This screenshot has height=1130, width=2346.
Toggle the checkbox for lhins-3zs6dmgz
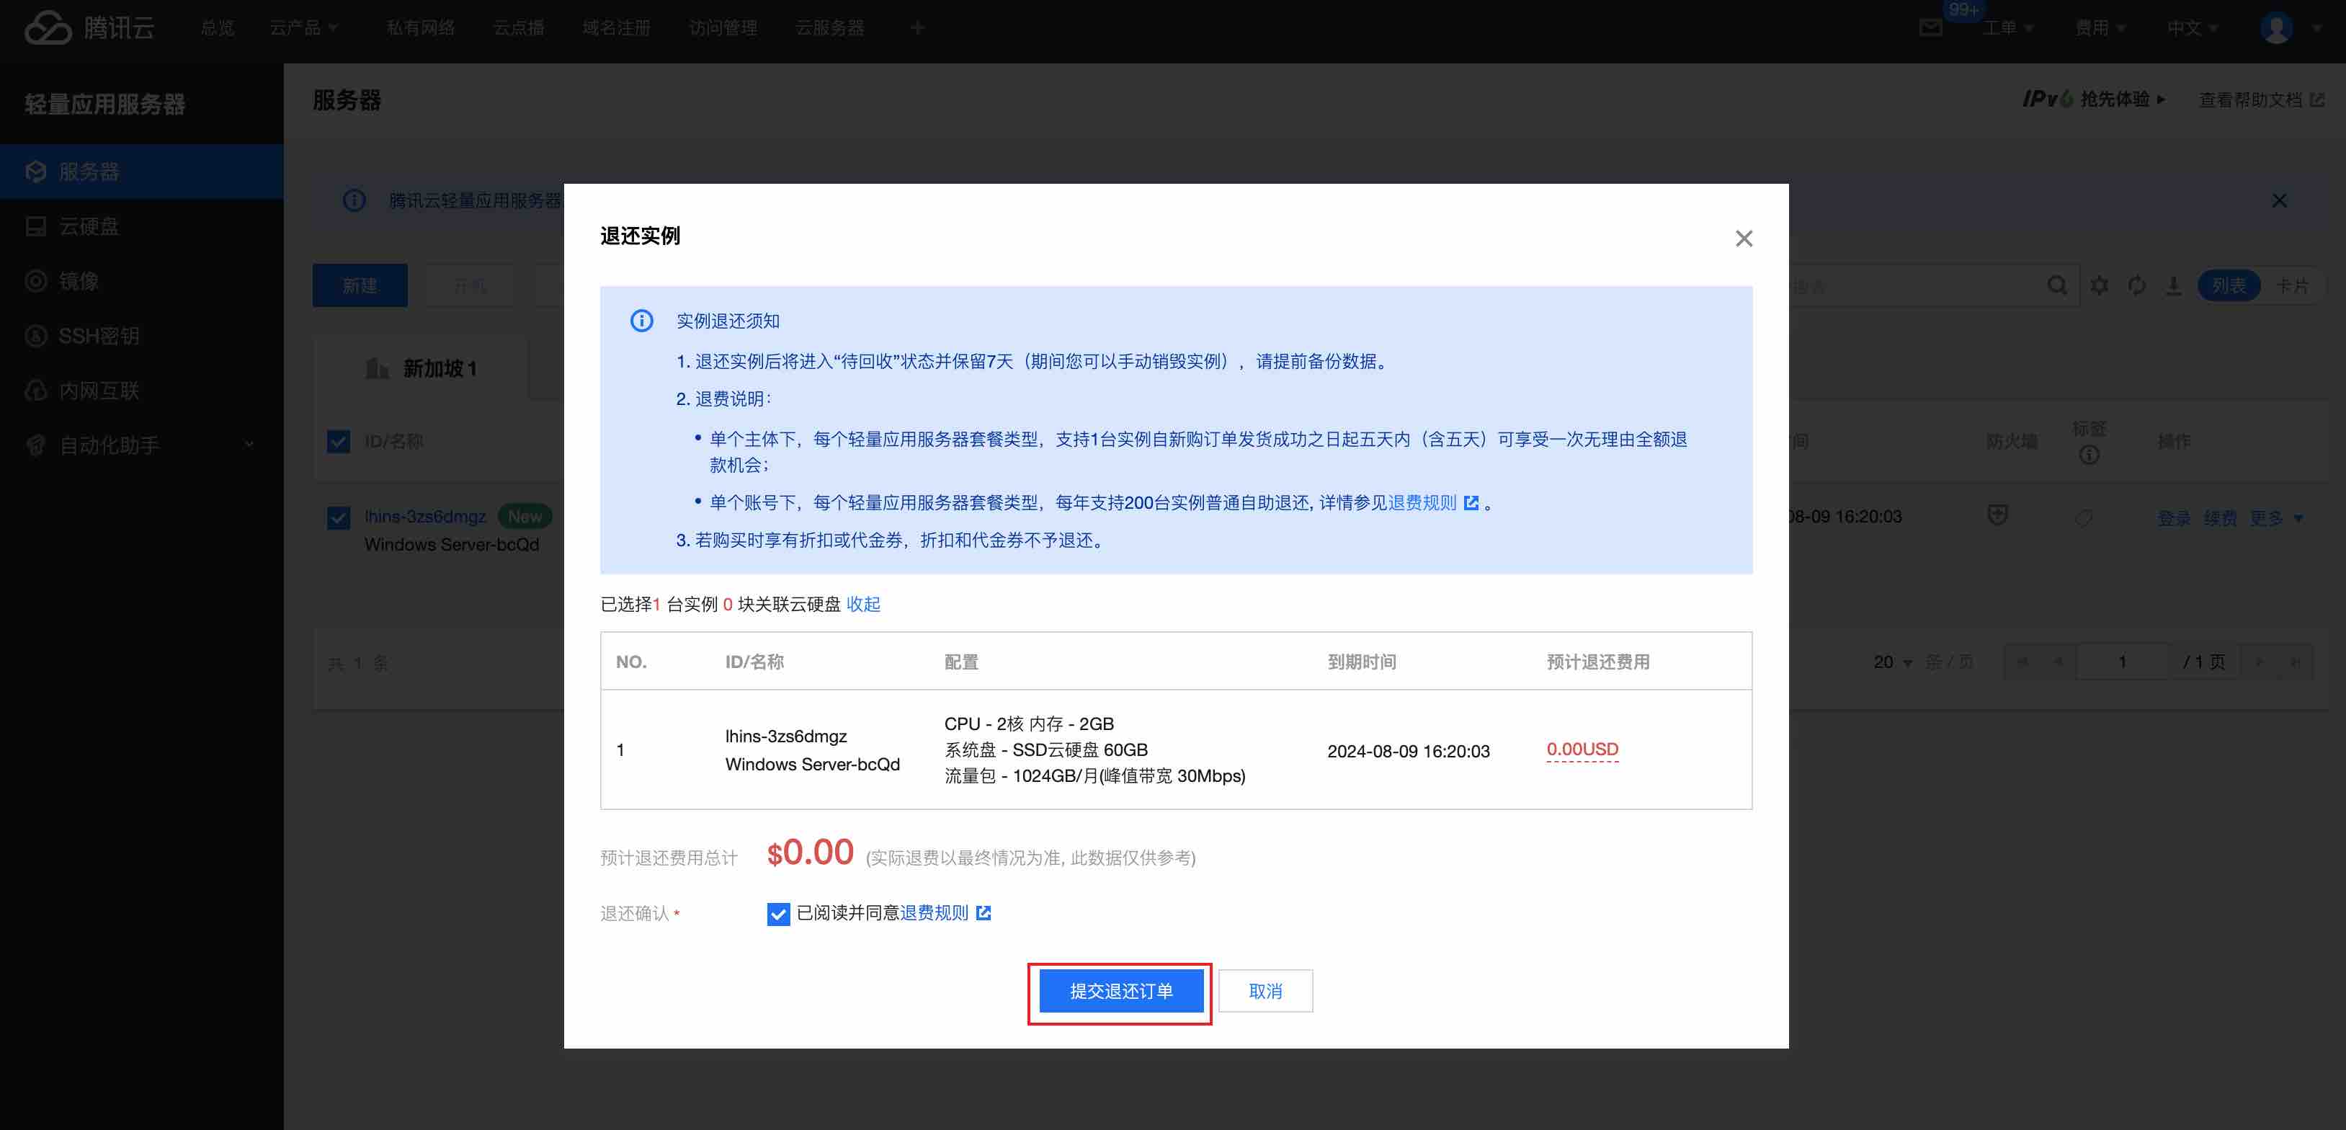coord(338,517)
